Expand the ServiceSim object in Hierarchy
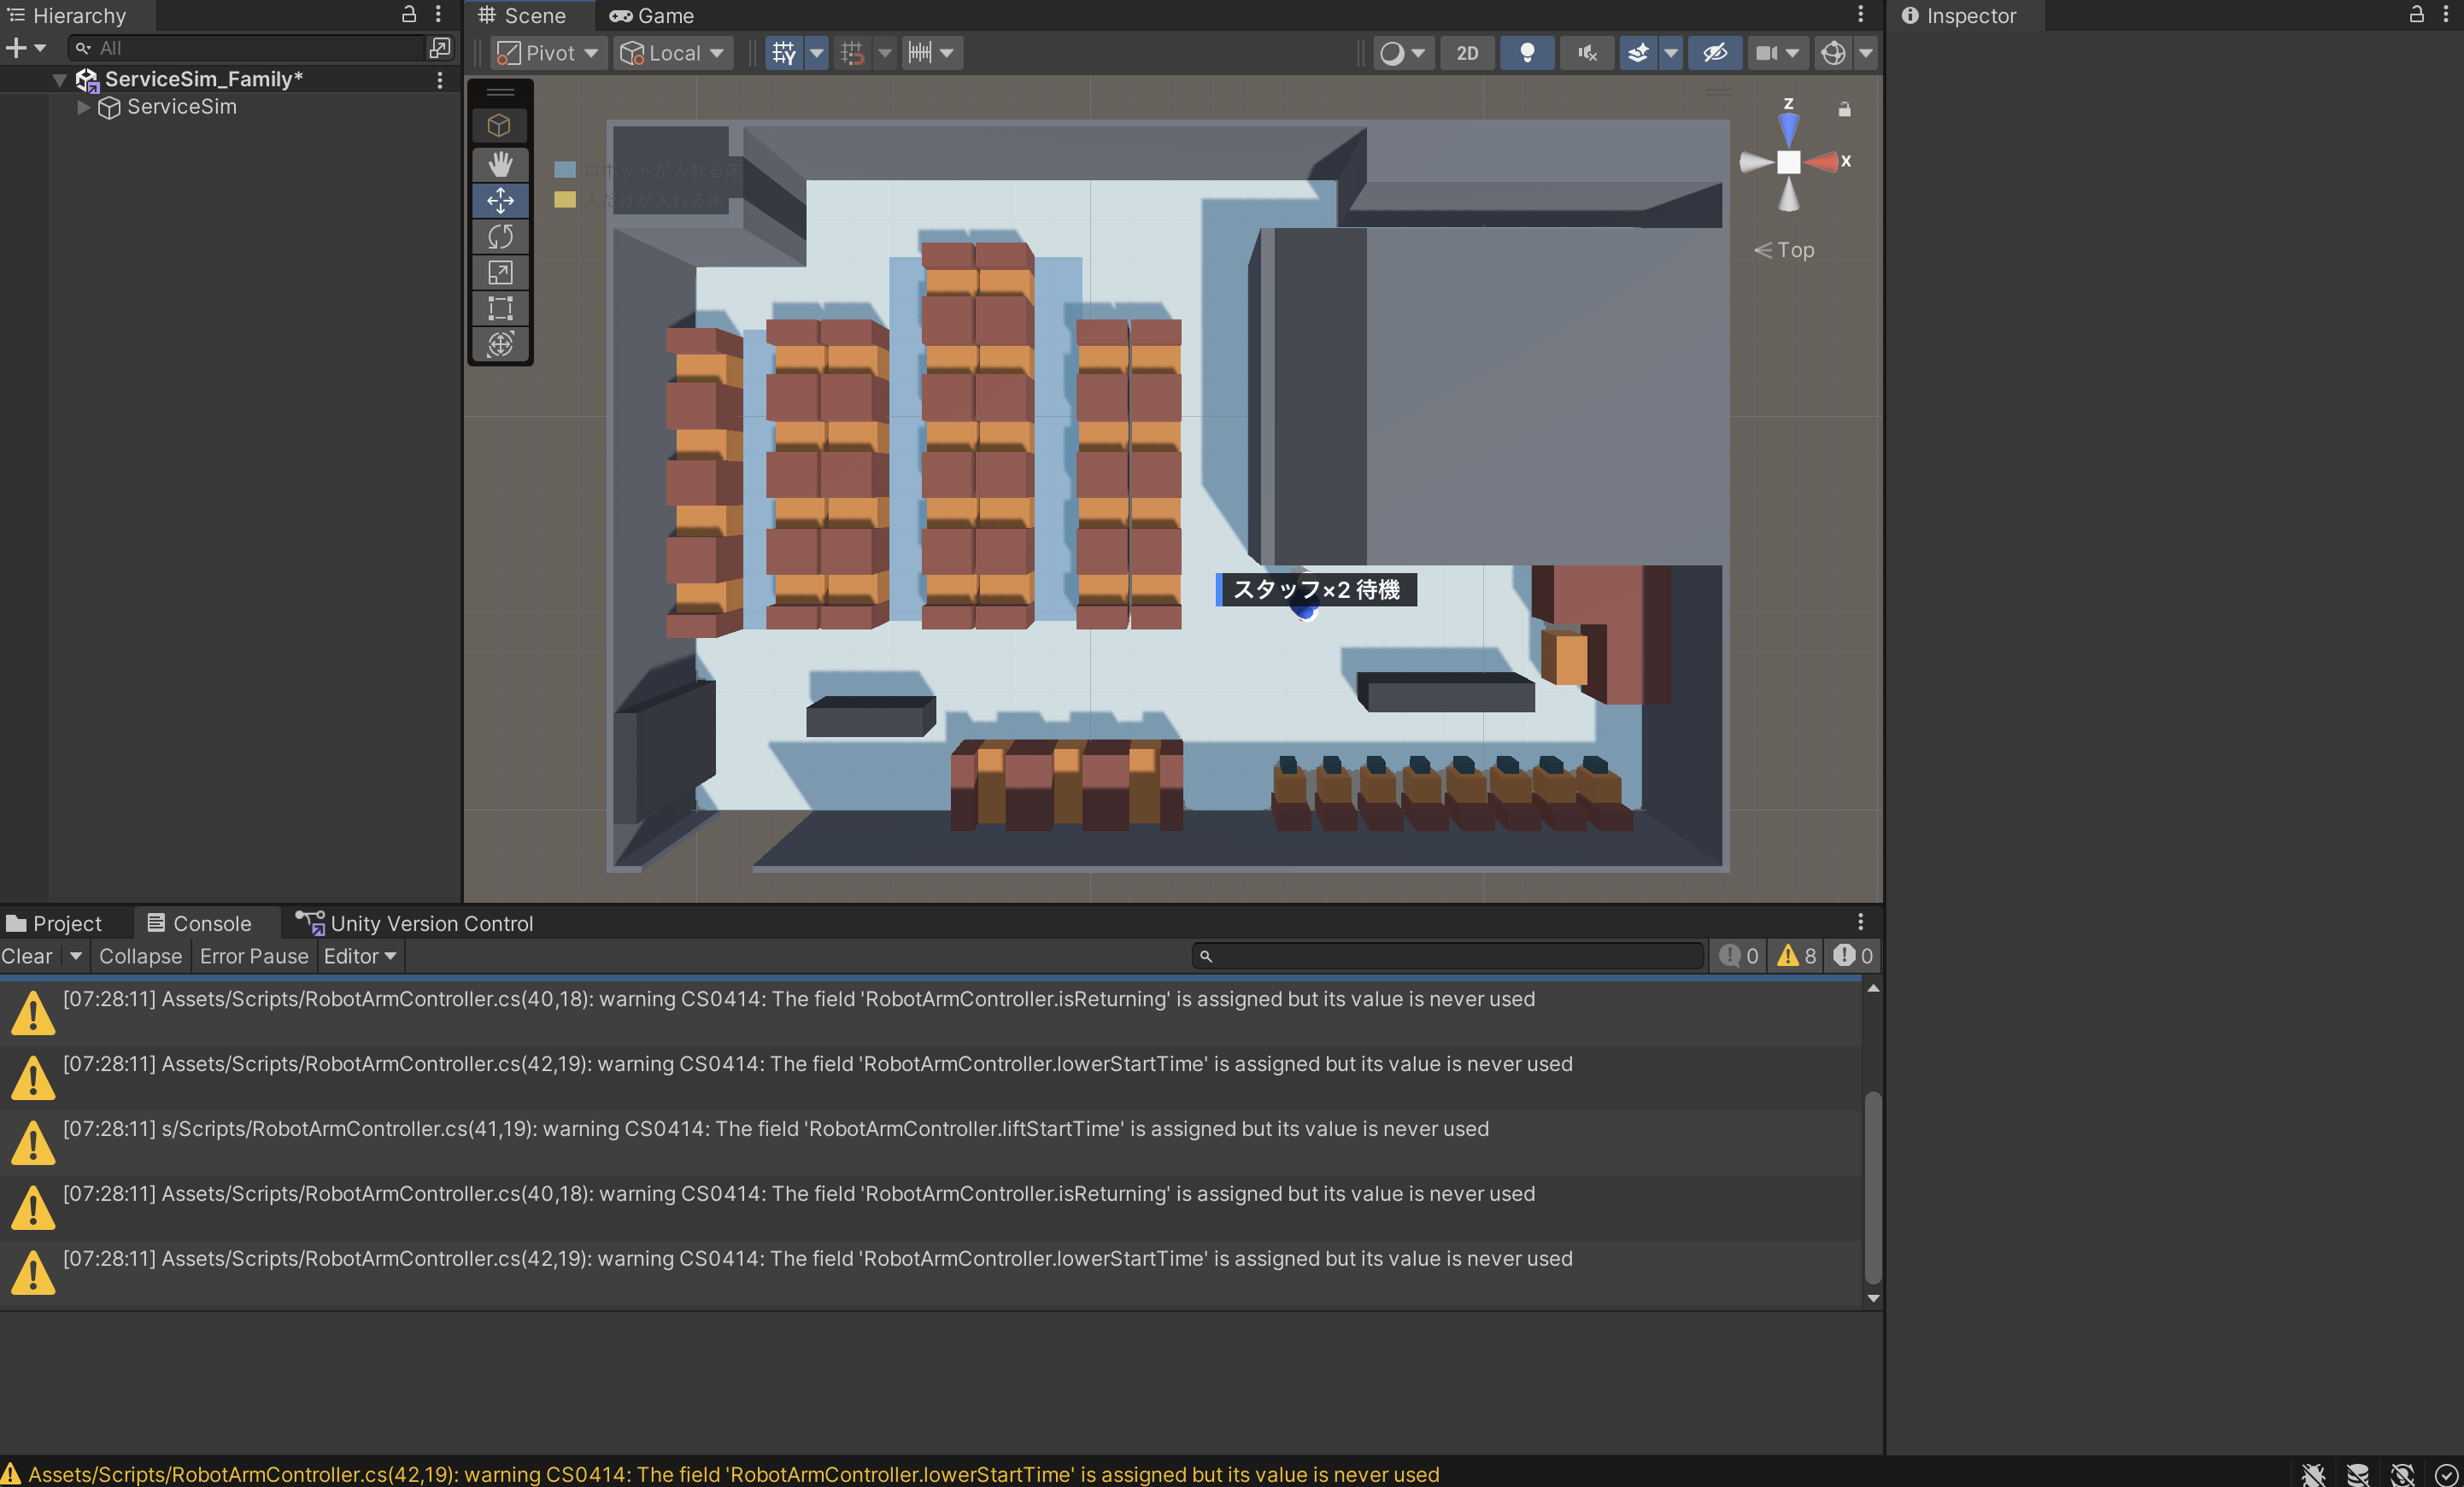The width and height of the screenshot is (2464, 1487). (x=84, y=107)
